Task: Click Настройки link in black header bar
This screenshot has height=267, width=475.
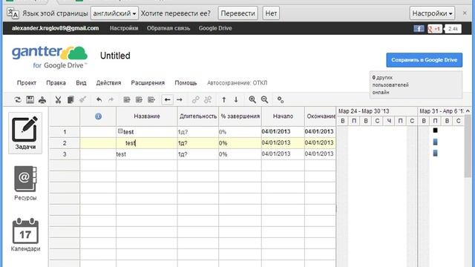Action: pos(124,28)
